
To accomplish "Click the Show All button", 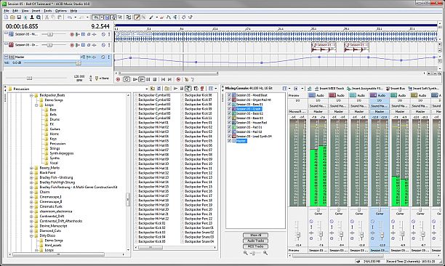I will 255,235.
